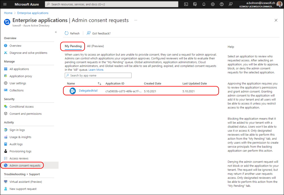The width and height of the screenshot is (284, 195).
Task: View Sign-in logs
Action: pos(17,130)
